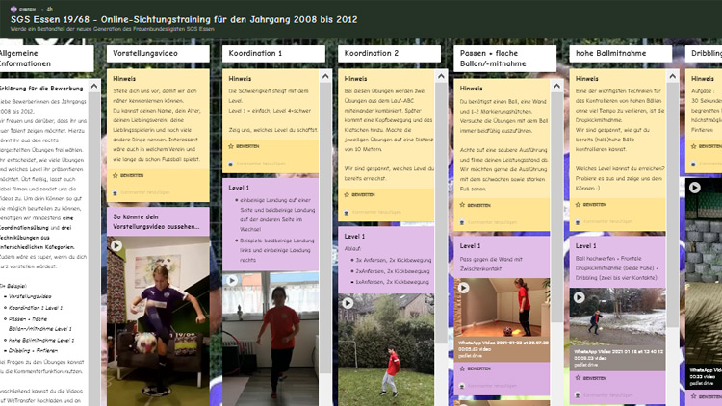Screen dimensions: 722x406
Task: Select the 'Koordination 1' column header
Action: coord(273,54)
